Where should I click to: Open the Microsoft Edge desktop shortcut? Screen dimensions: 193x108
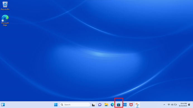point(5,20)
